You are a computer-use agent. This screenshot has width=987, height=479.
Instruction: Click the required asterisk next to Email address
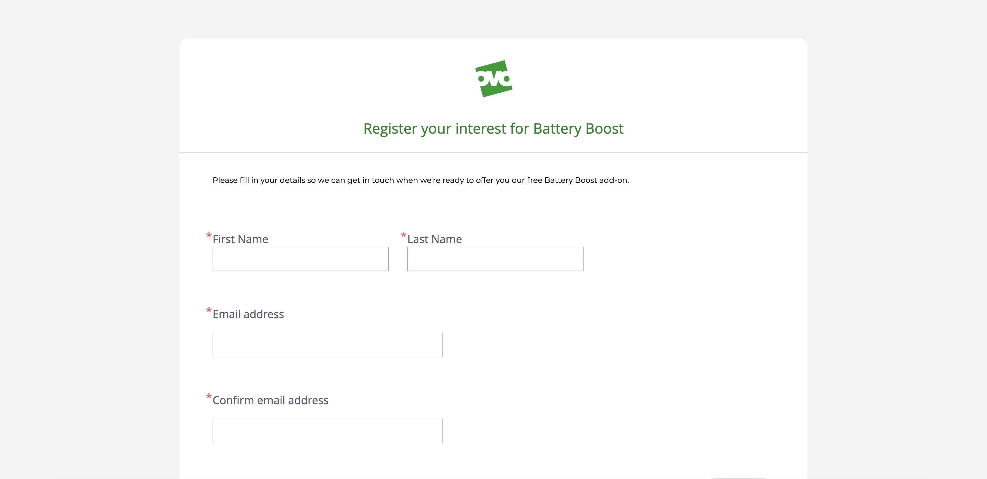pos(209,310)
